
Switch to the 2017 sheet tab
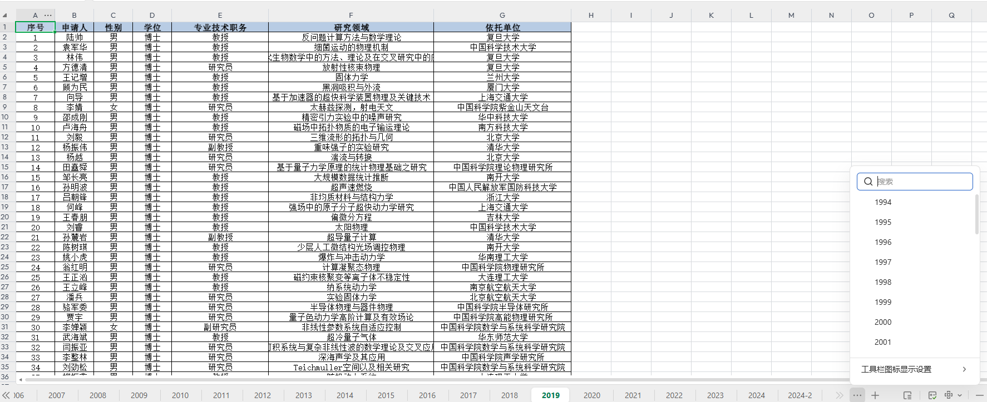click(x=468, y=395)
